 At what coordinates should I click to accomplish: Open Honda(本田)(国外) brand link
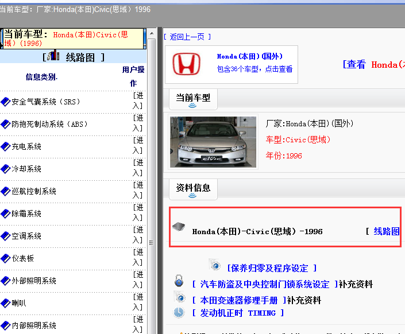(249, 56)
